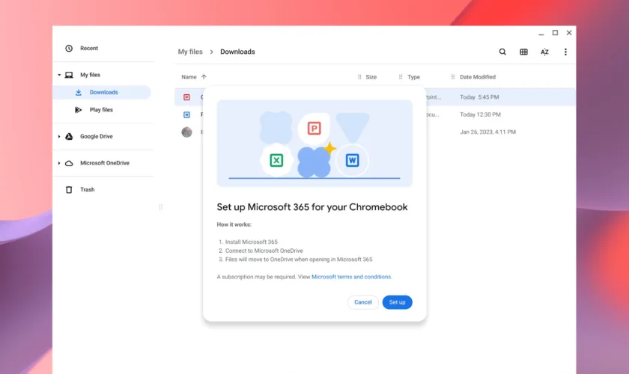Open Play files in sidebar
629x374 pixels.
[102, 110]
